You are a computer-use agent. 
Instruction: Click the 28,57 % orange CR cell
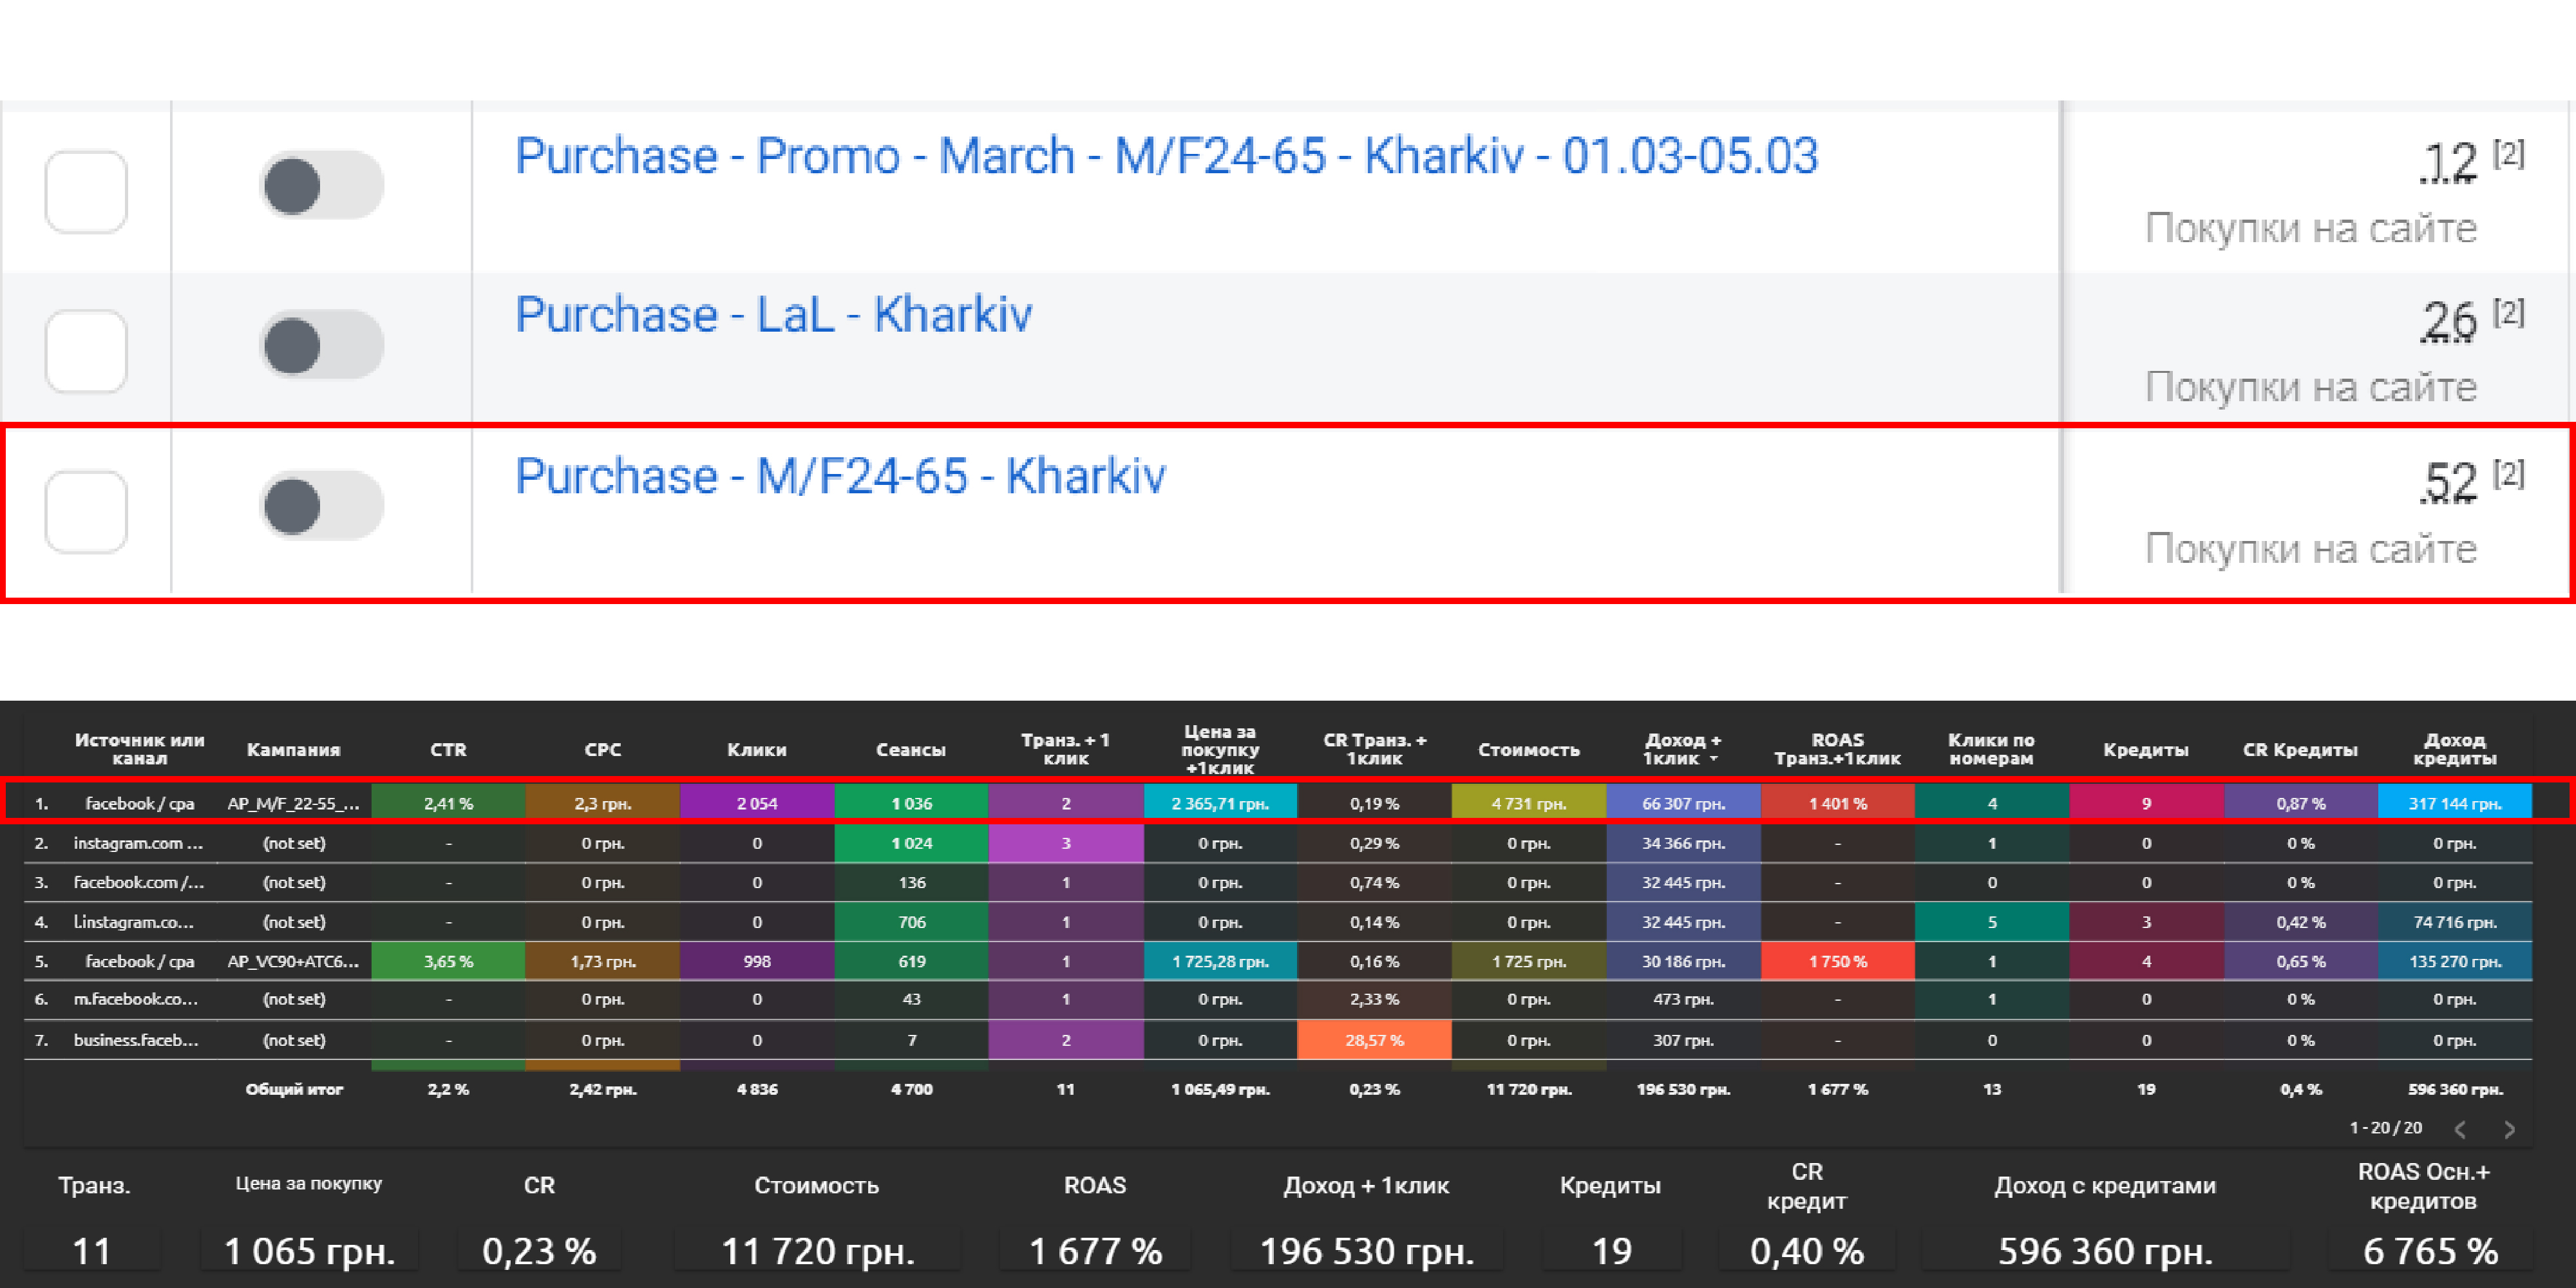[x=1374, y=1040]
